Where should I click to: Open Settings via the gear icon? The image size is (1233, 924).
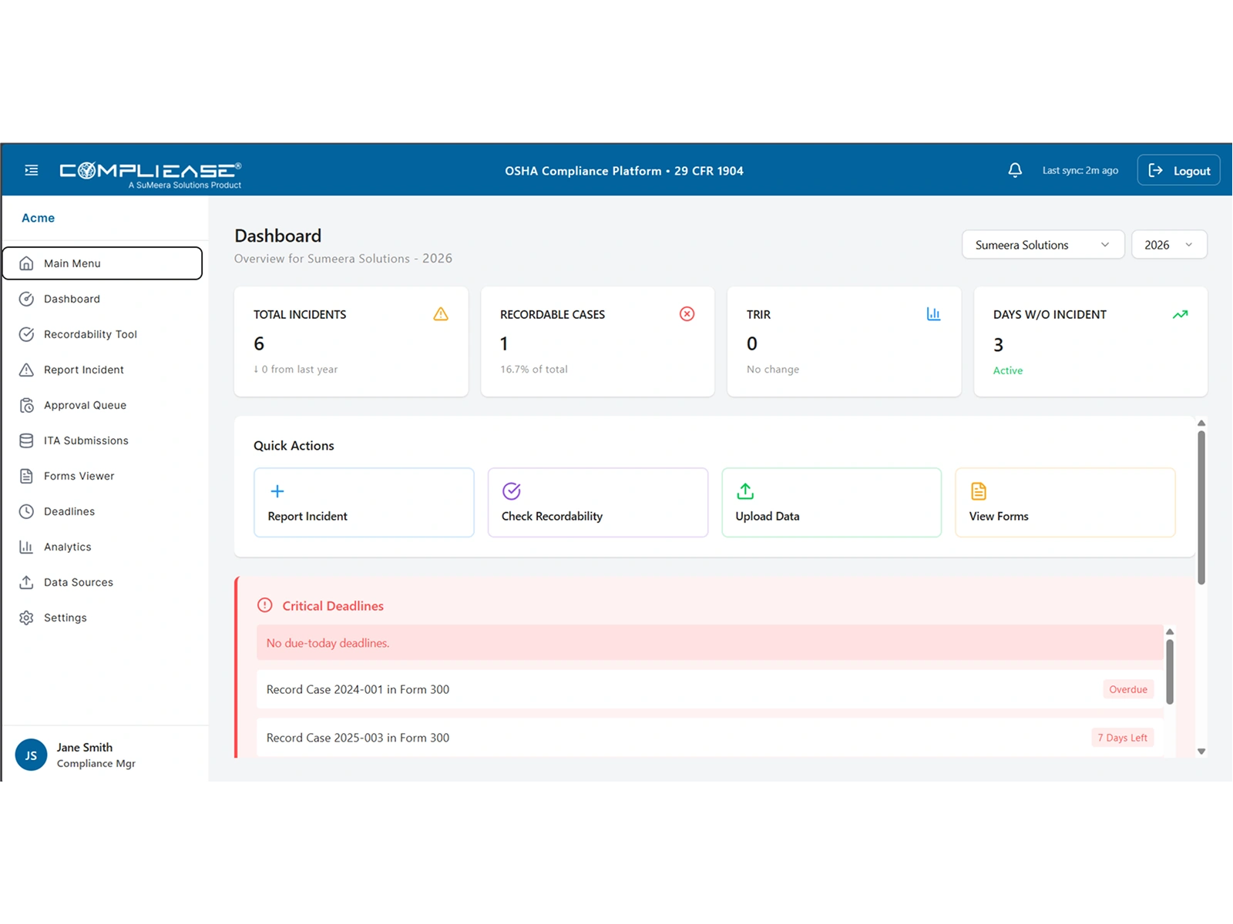click(x=27, y=618)
